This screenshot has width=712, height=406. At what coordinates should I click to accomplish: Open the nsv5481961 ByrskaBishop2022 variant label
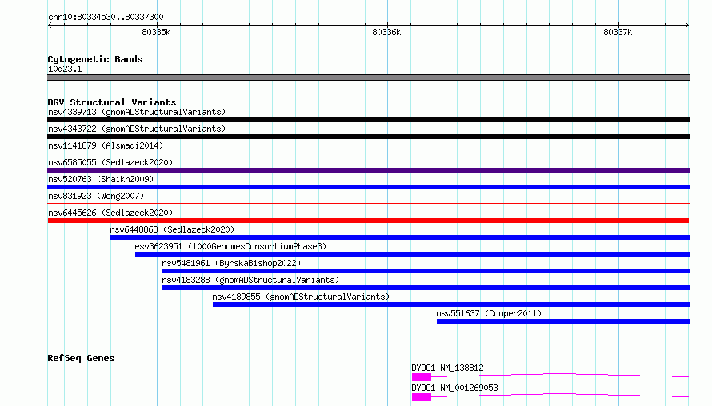tap(231, 263)
